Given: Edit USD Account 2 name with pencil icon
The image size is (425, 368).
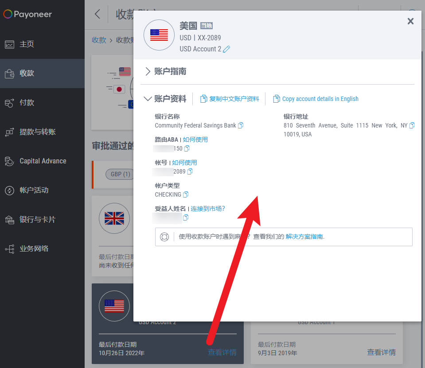Looking at the screenshot, I should 226,49.
